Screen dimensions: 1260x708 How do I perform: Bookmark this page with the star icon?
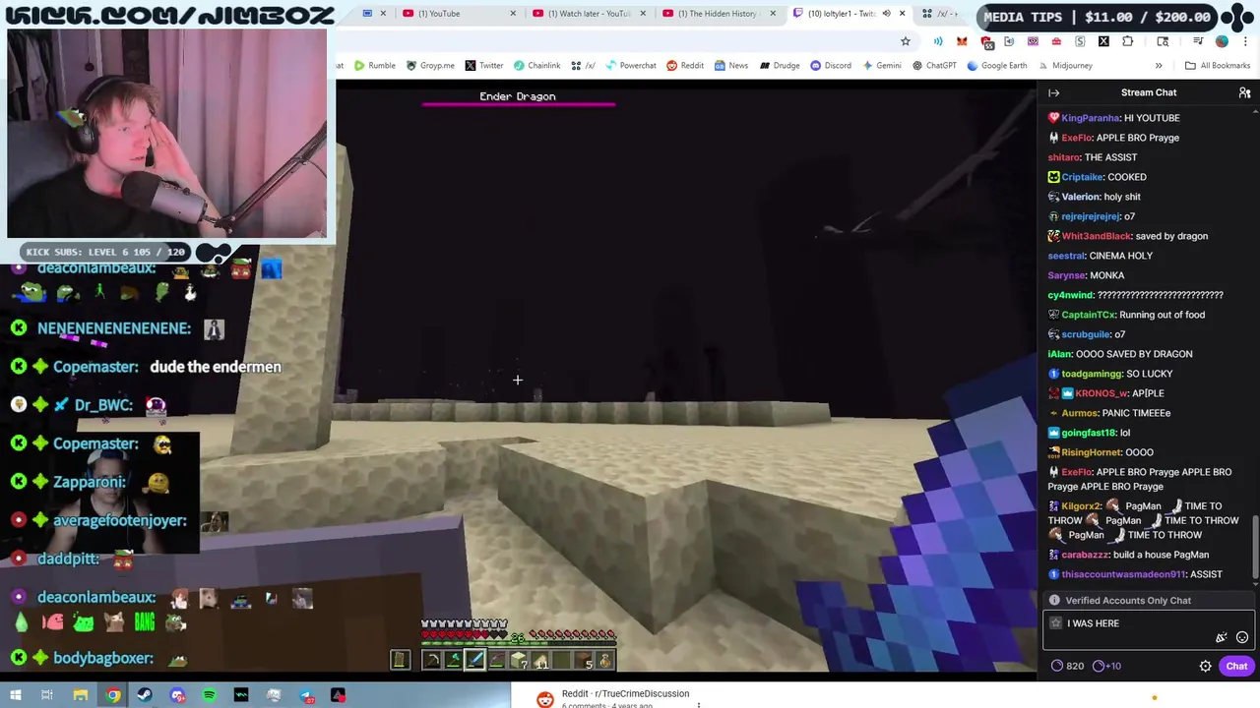[x=906, y=41]
